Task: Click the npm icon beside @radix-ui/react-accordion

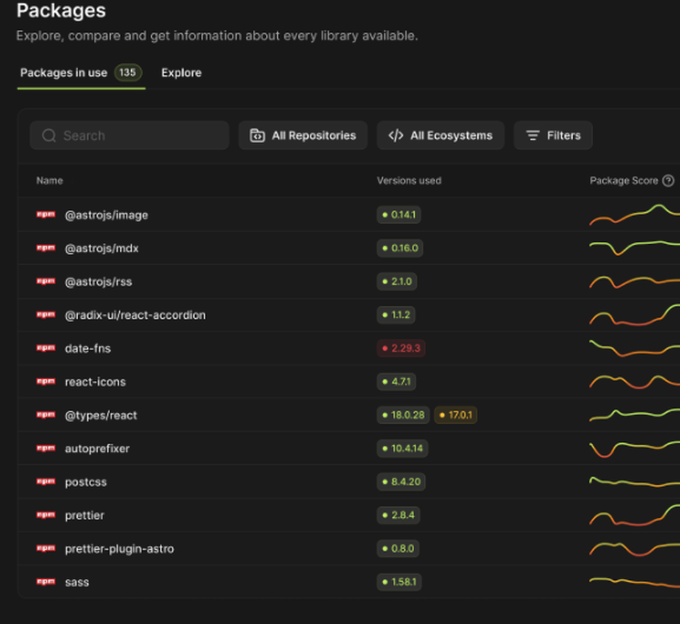Action: [x=46, y=315]
